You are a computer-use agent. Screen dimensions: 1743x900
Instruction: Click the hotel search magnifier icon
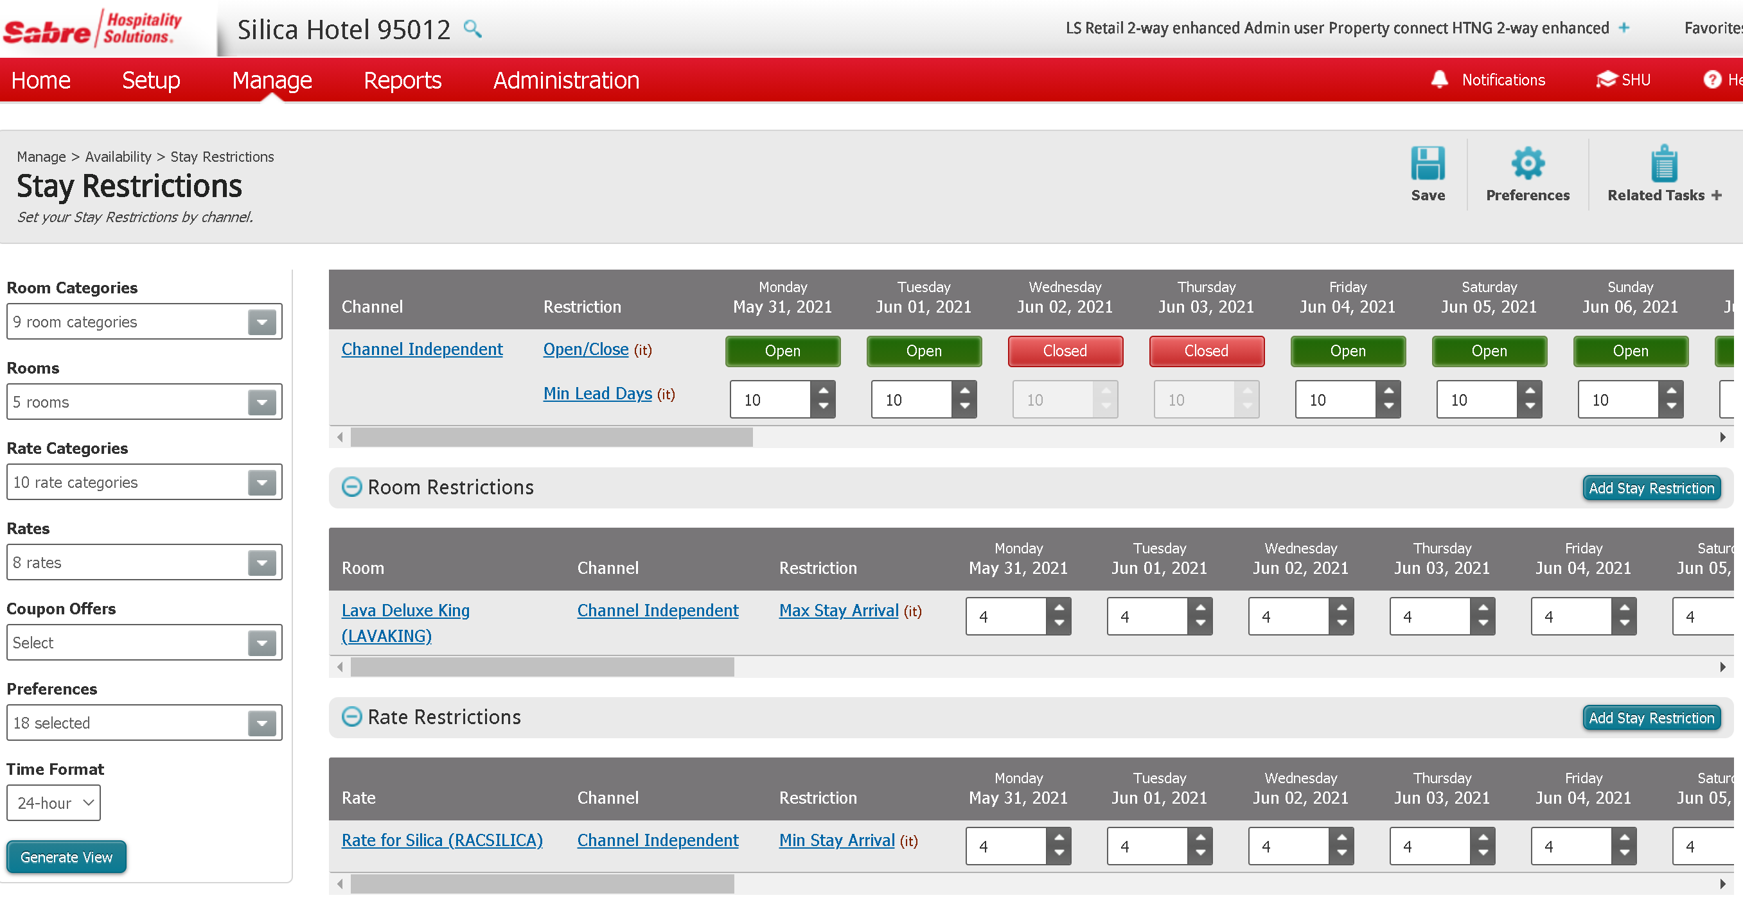pos(472,29)
